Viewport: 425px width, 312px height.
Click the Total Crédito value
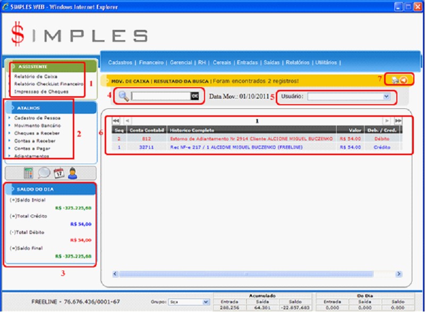click(x=81, y=224)
